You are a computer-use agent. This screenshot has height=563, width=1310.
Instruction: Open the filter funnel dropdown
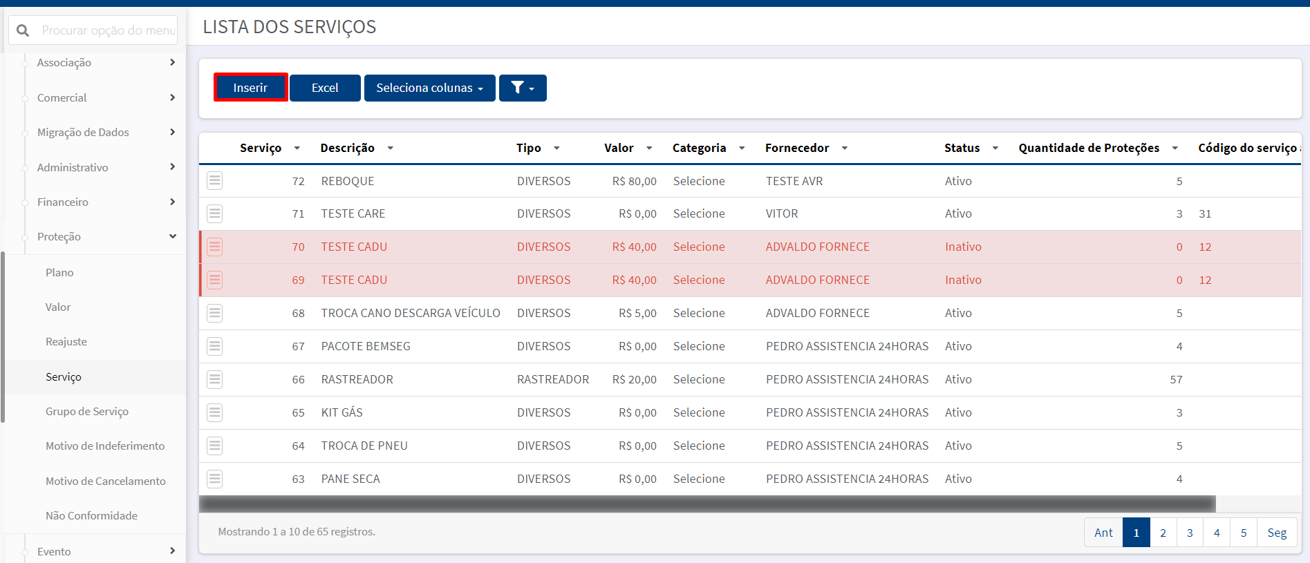coord(523,88)
